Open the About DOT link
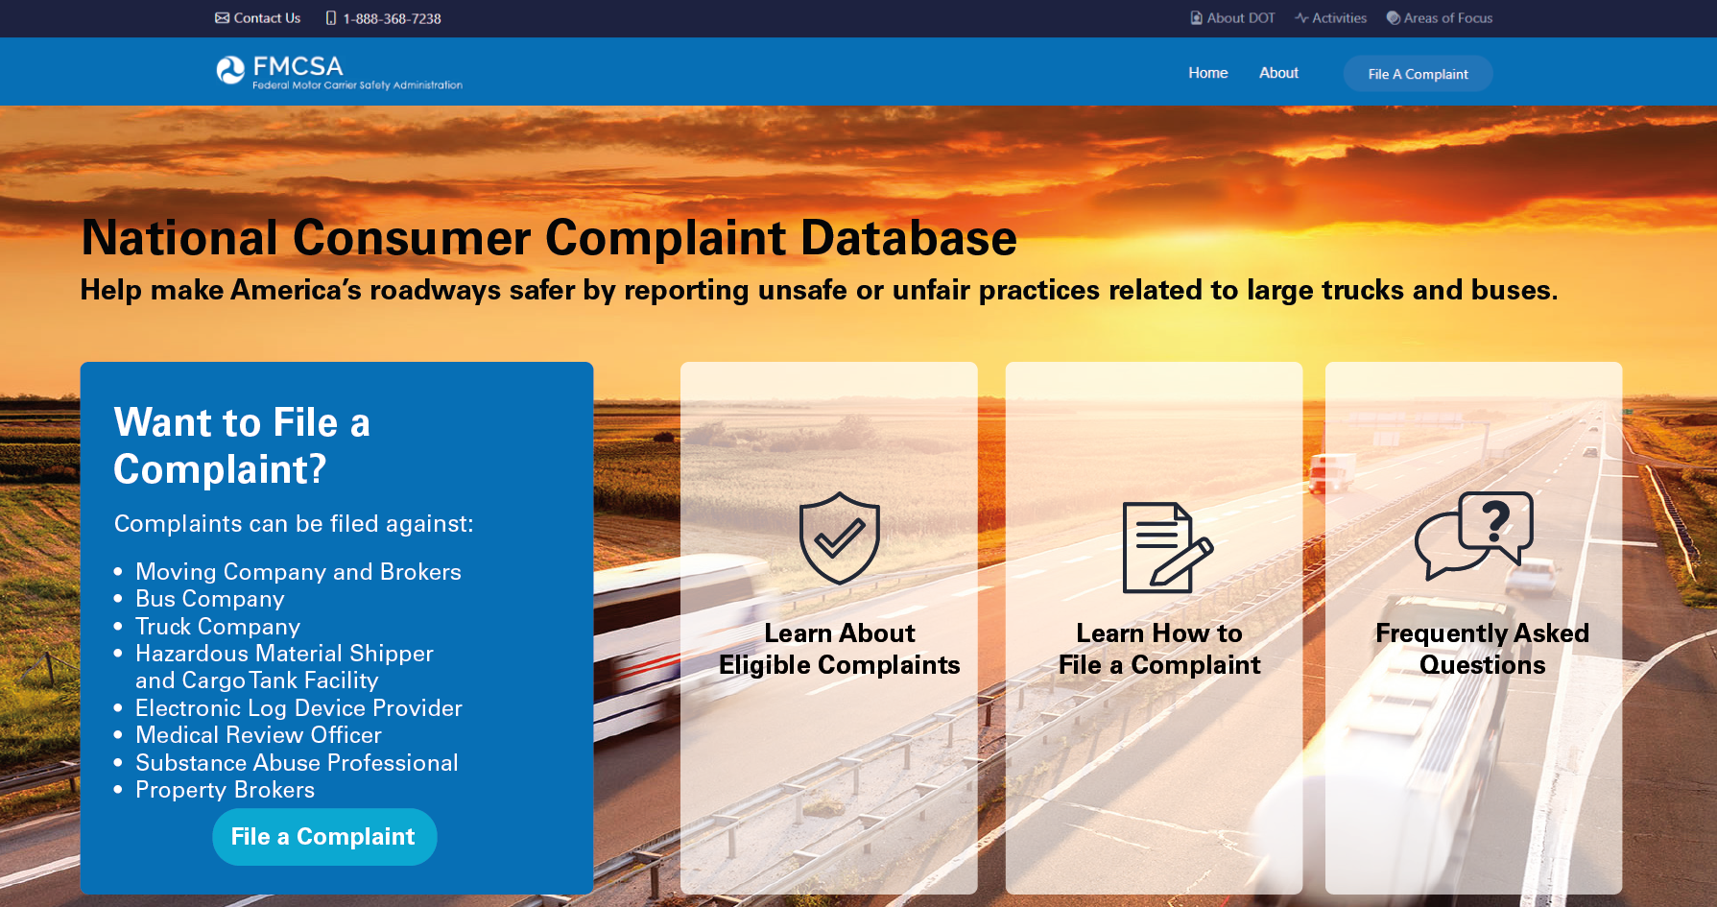This screenshot has width=1717, height=907. 1241,18
